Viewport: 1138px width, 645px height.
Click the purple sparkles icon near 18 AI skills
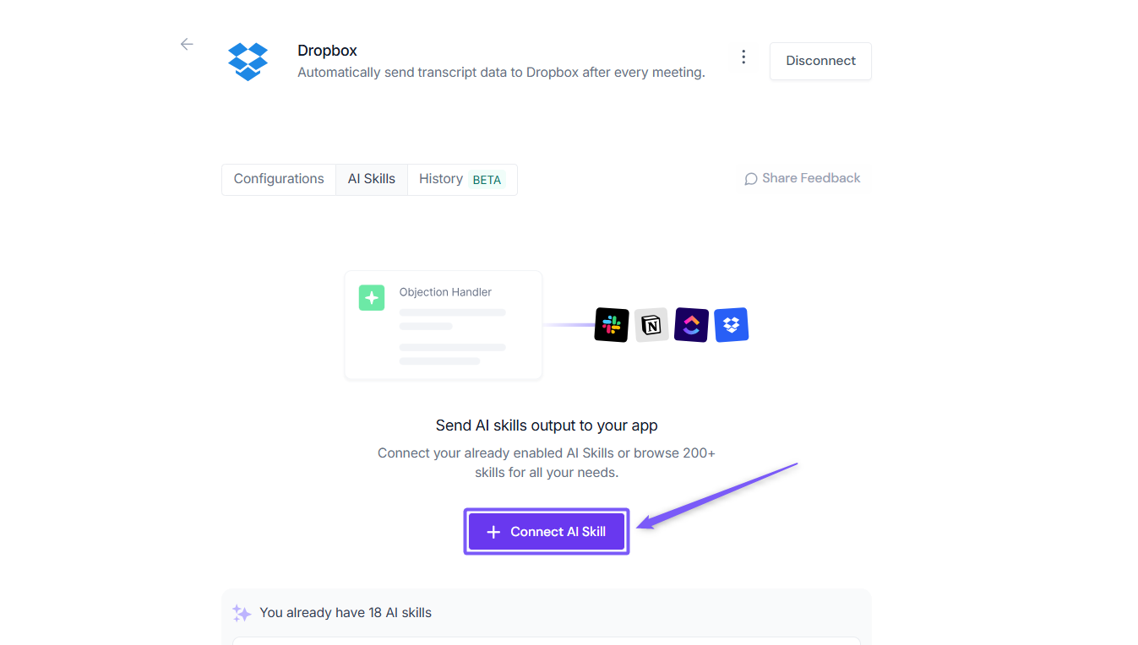click(x=242, y=613)
